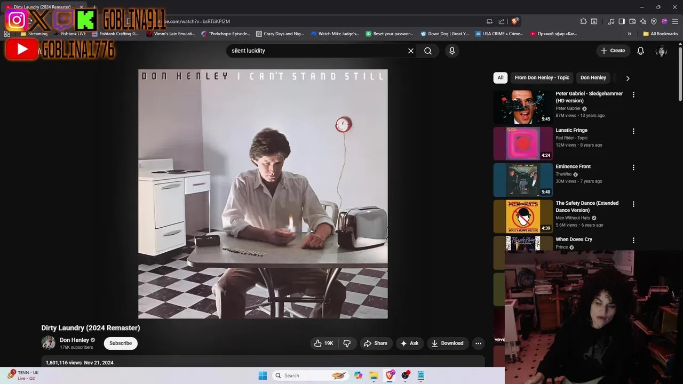Open Brave Leo AI sparkle icon
Image resolution: width=683 pixels, height=384 pixels.
coord(643,21)
